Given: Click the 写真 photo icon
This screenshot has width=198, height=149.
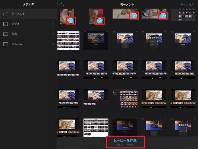Looking at the screenshot, I should (x=5, y=34).
